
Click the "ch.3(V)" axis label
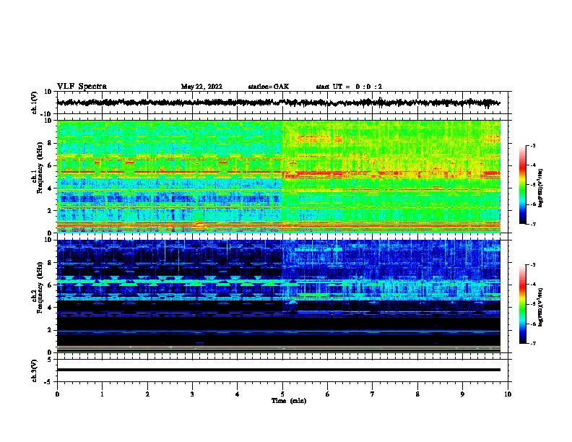point(35,370)
